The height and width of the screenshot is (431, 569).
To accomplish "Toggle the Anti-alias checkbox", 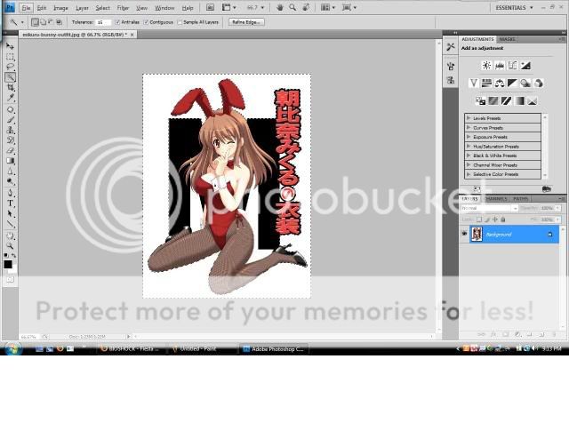I will point(117,22).
